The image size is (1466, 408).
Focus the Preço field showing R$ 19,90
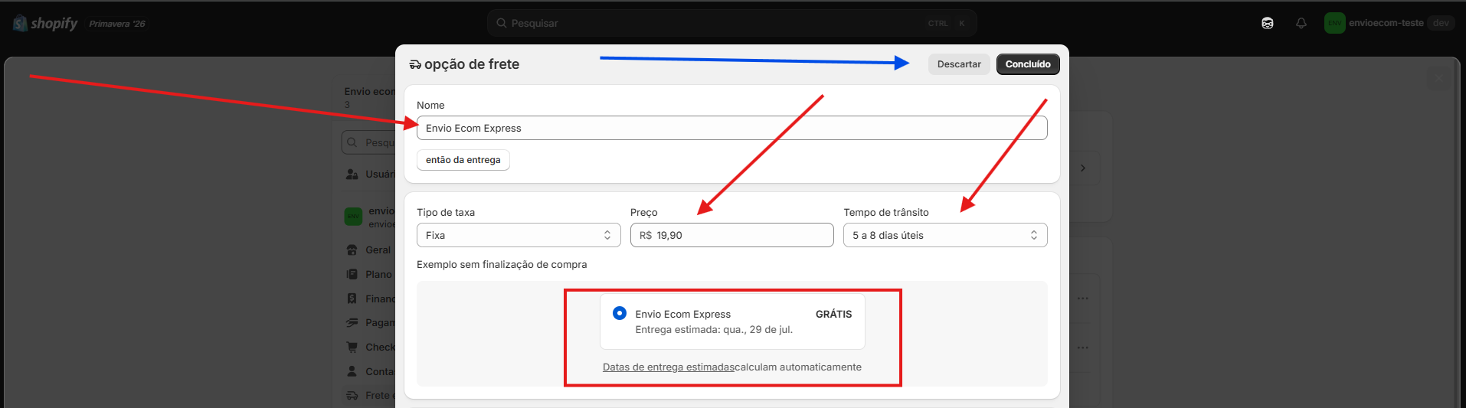coord(732,235)
